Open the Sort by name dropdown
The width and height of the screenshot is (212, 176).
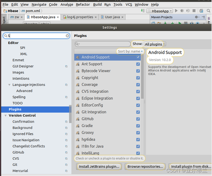(130, 51)
